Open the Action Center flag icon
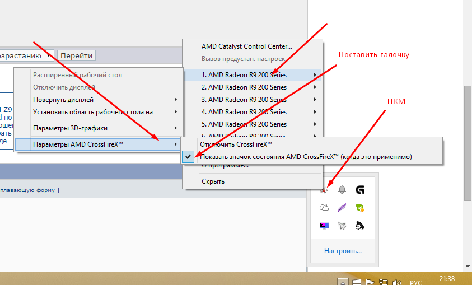 370,282
